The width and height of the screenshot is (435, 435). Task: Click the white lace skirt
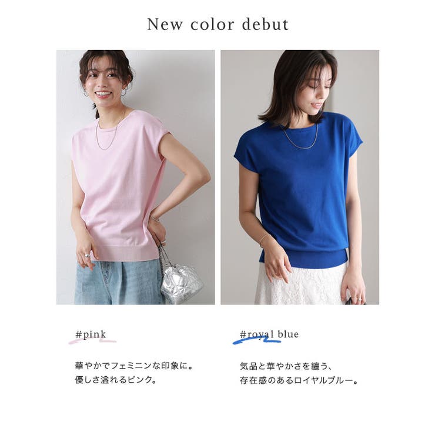[301, 283]
